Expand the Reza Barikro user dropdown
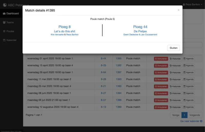 pos(193,4)
